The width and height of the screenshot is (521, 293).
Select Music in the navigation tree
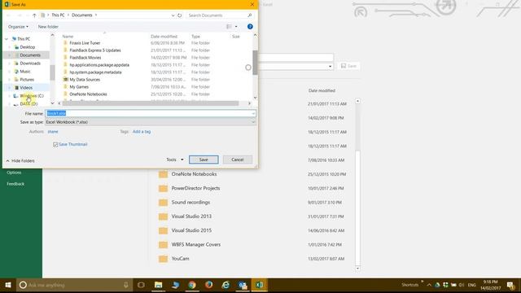25,72
